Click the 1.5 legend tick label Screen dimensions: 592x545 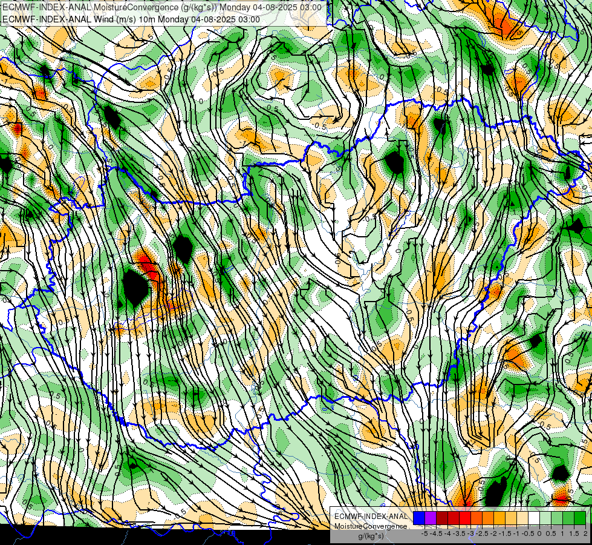(x=574, y=533)
